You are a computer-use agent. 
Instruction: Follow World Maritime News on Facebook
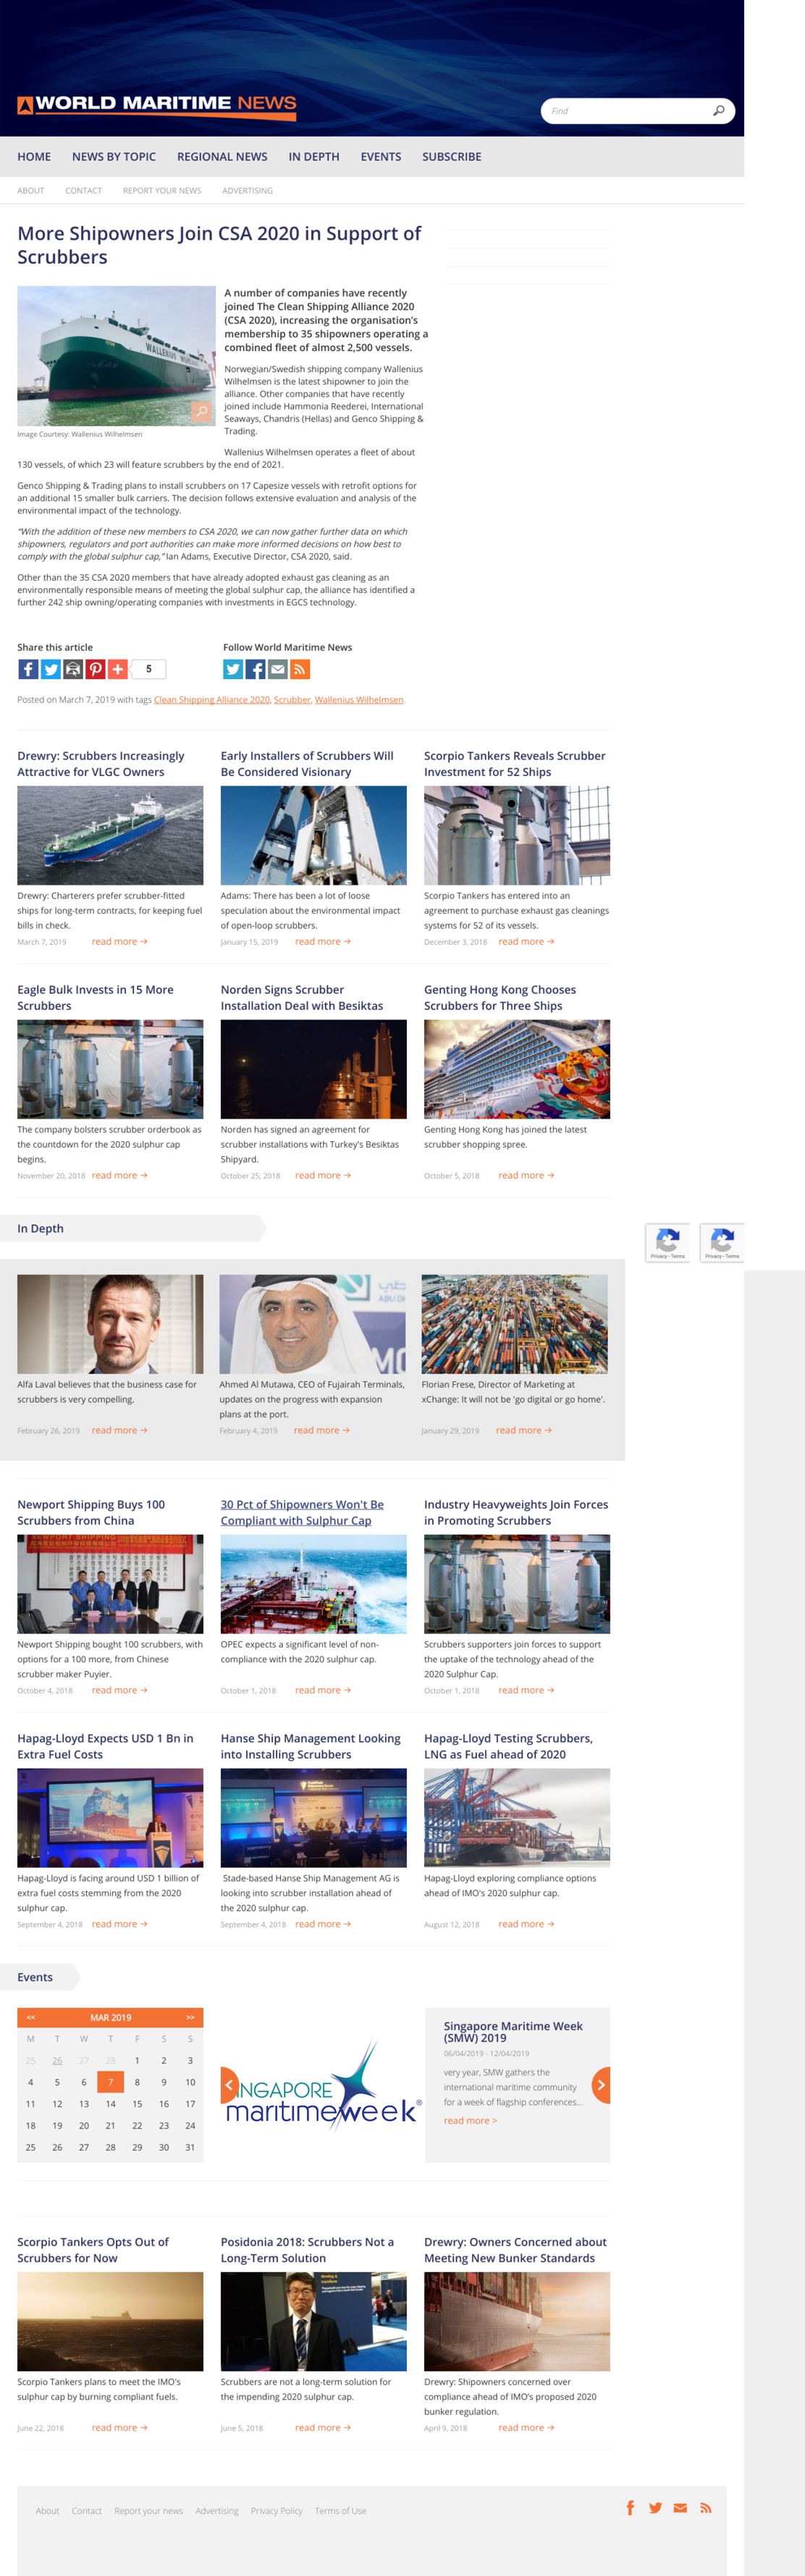(255, 669)
